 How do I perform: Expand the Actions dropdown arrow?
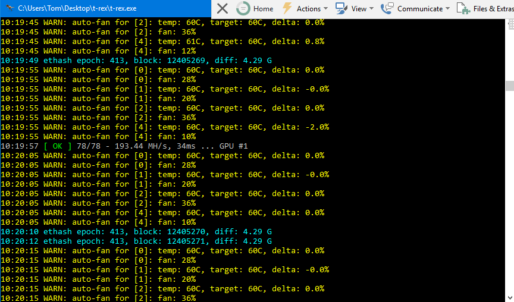[x=325, y=9]
